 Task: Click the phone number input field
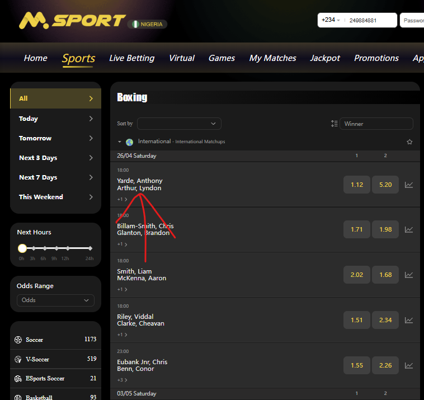(370, 21)
